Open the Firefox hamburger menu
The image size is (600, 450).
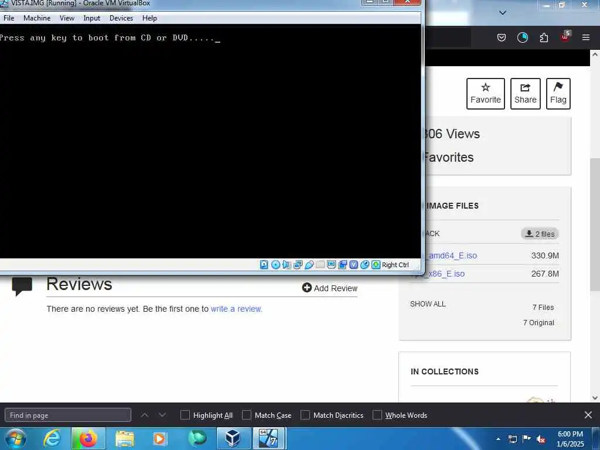click(586, 37)
